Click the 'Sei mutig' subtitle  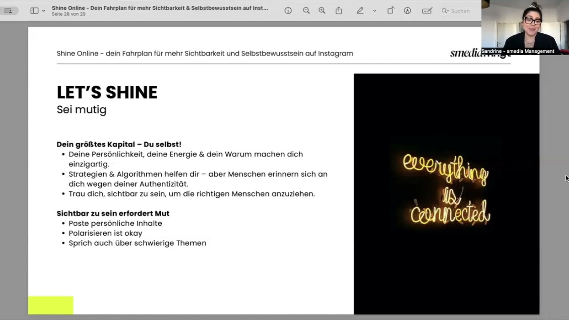[x=81, y=110]
